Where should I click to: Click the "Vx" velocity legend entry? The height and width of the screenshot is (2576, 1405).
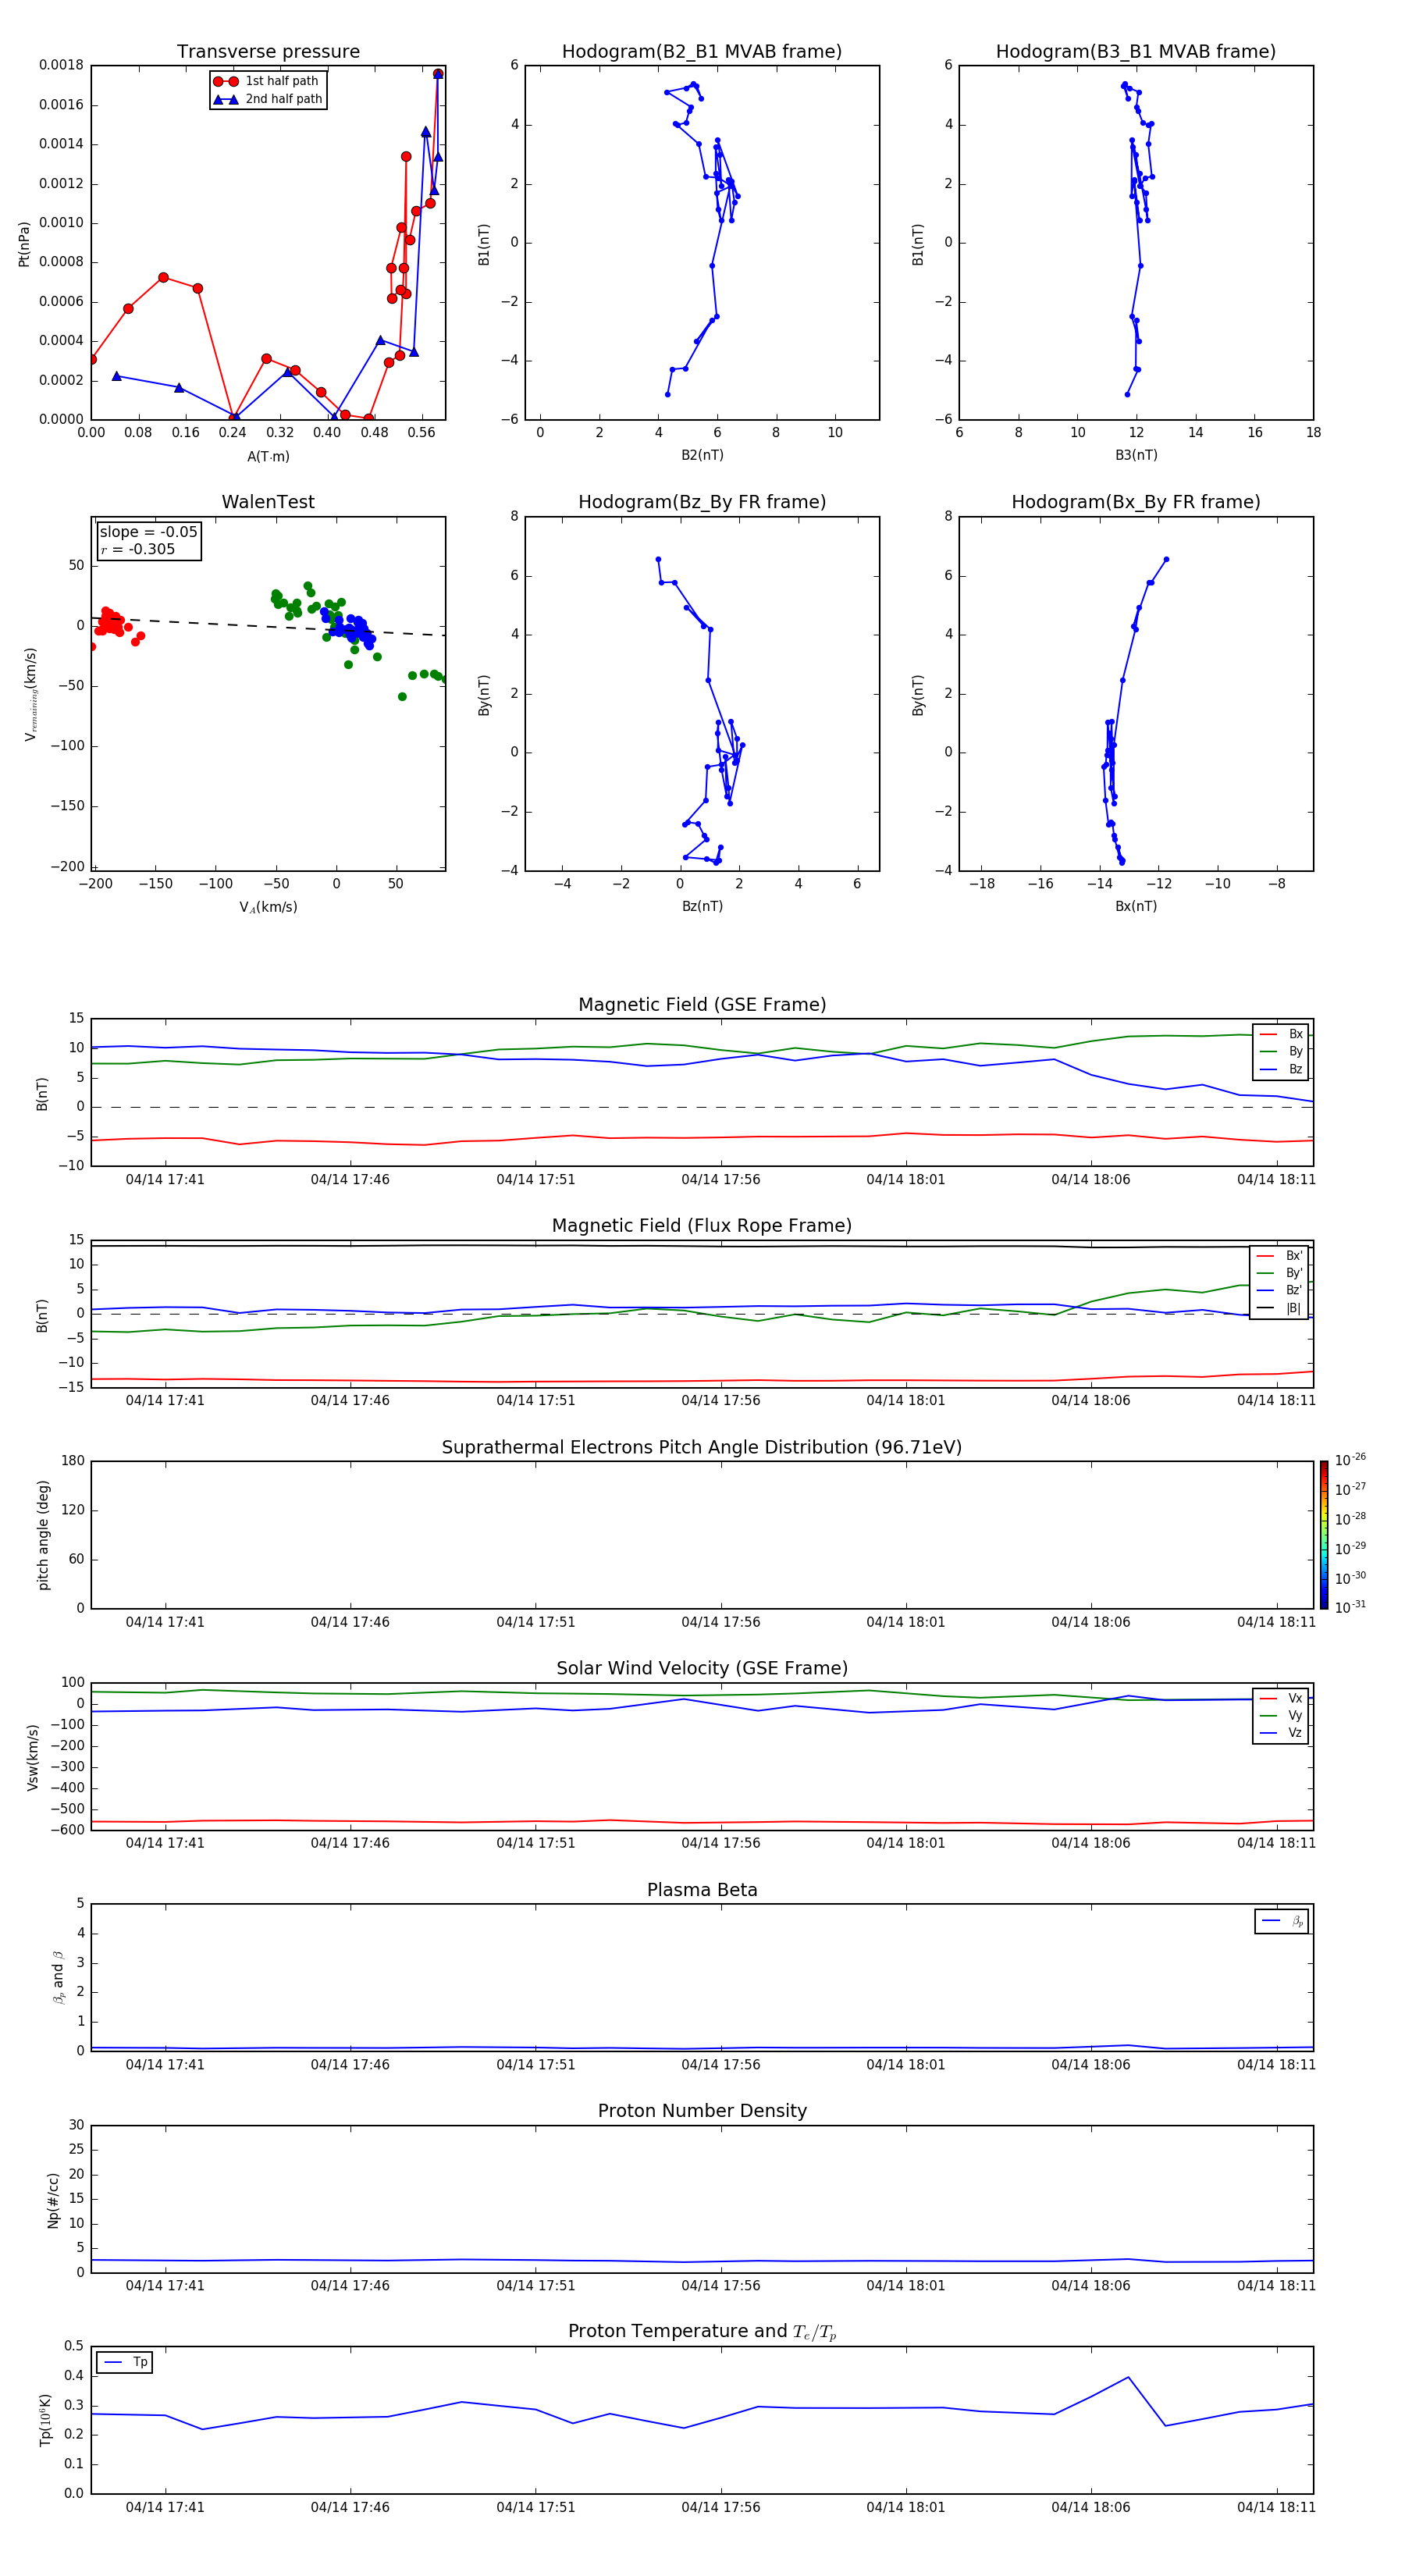1281,1698
